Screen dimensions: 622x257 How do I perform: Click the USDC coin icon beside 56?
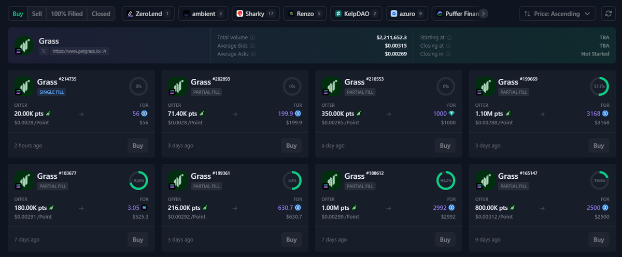coord(145,113)
